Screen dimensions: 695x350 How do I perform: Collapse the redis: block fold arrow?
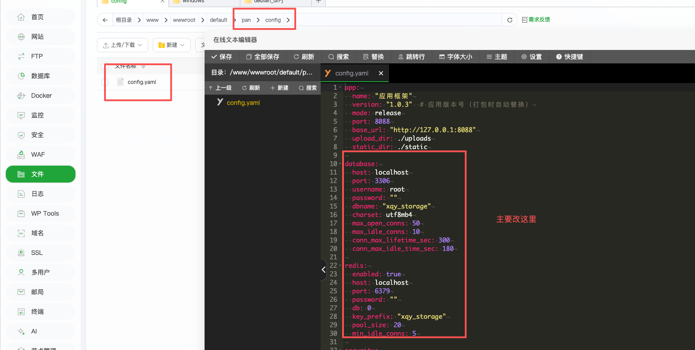tap(340, 266)
